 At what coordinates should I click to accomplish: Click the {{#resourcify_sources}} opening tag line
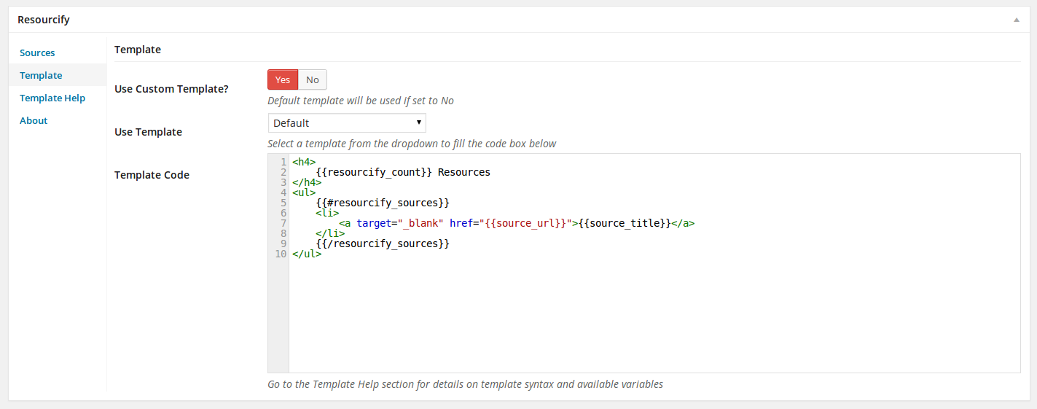[x=383, y=203]
